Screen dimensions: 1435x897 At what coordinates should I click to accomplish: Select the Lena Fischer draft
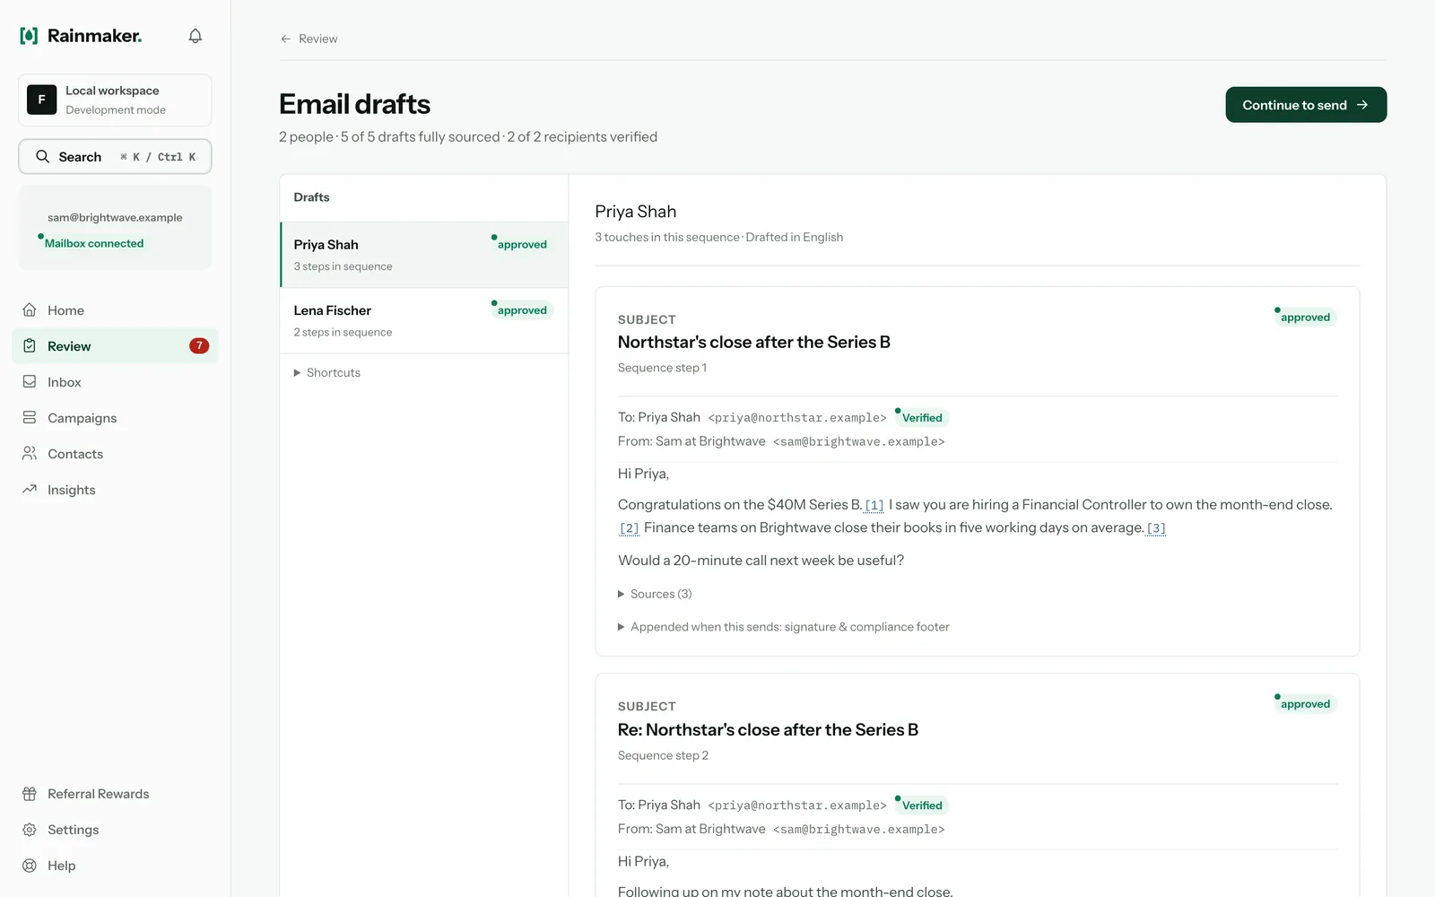pyautogui.click(x=424, y=320)
